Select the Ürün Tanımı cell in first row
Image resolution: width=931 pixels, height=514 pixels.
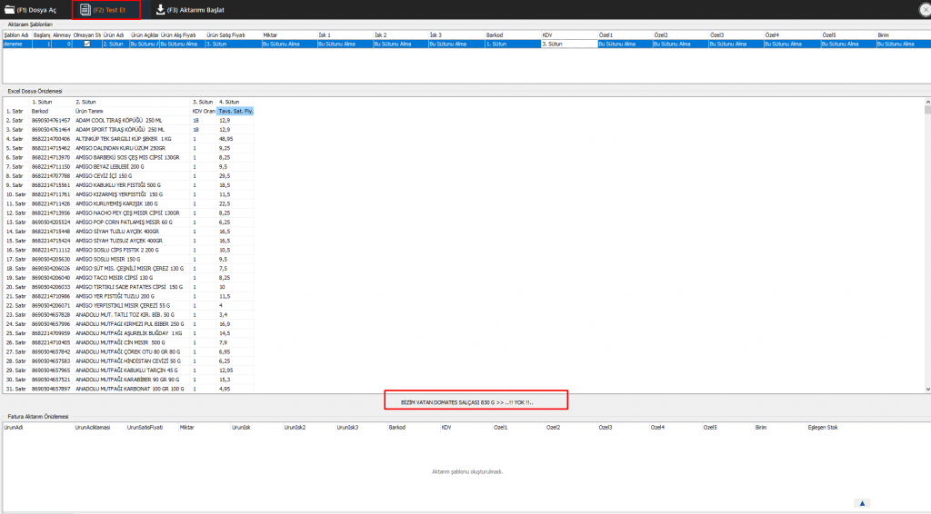pos(132,111)
